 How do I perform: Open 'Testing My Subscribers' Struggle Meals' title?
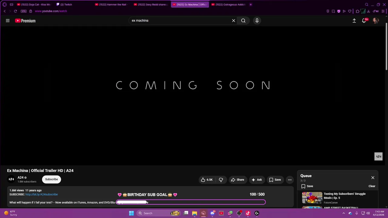(345, 196)
